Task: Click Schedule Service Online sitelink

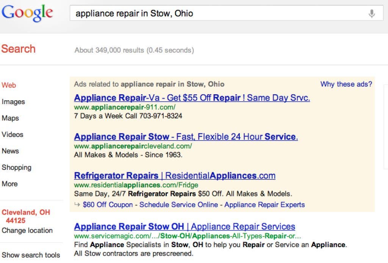Action: pyautogui.click(x=179, y=205)
